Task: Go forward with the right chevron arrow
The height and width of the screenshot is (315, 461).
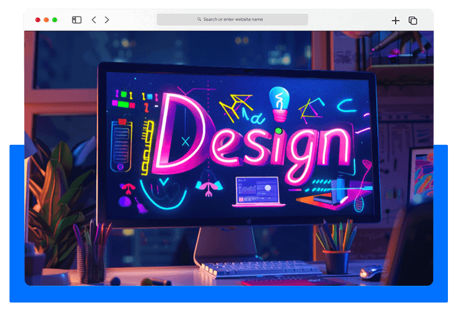Action: pyautogui.click(x=107, y=20)
